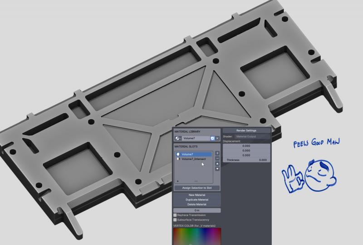
Task: Expand the material slots list filter triangle
Action: [177, 181]
